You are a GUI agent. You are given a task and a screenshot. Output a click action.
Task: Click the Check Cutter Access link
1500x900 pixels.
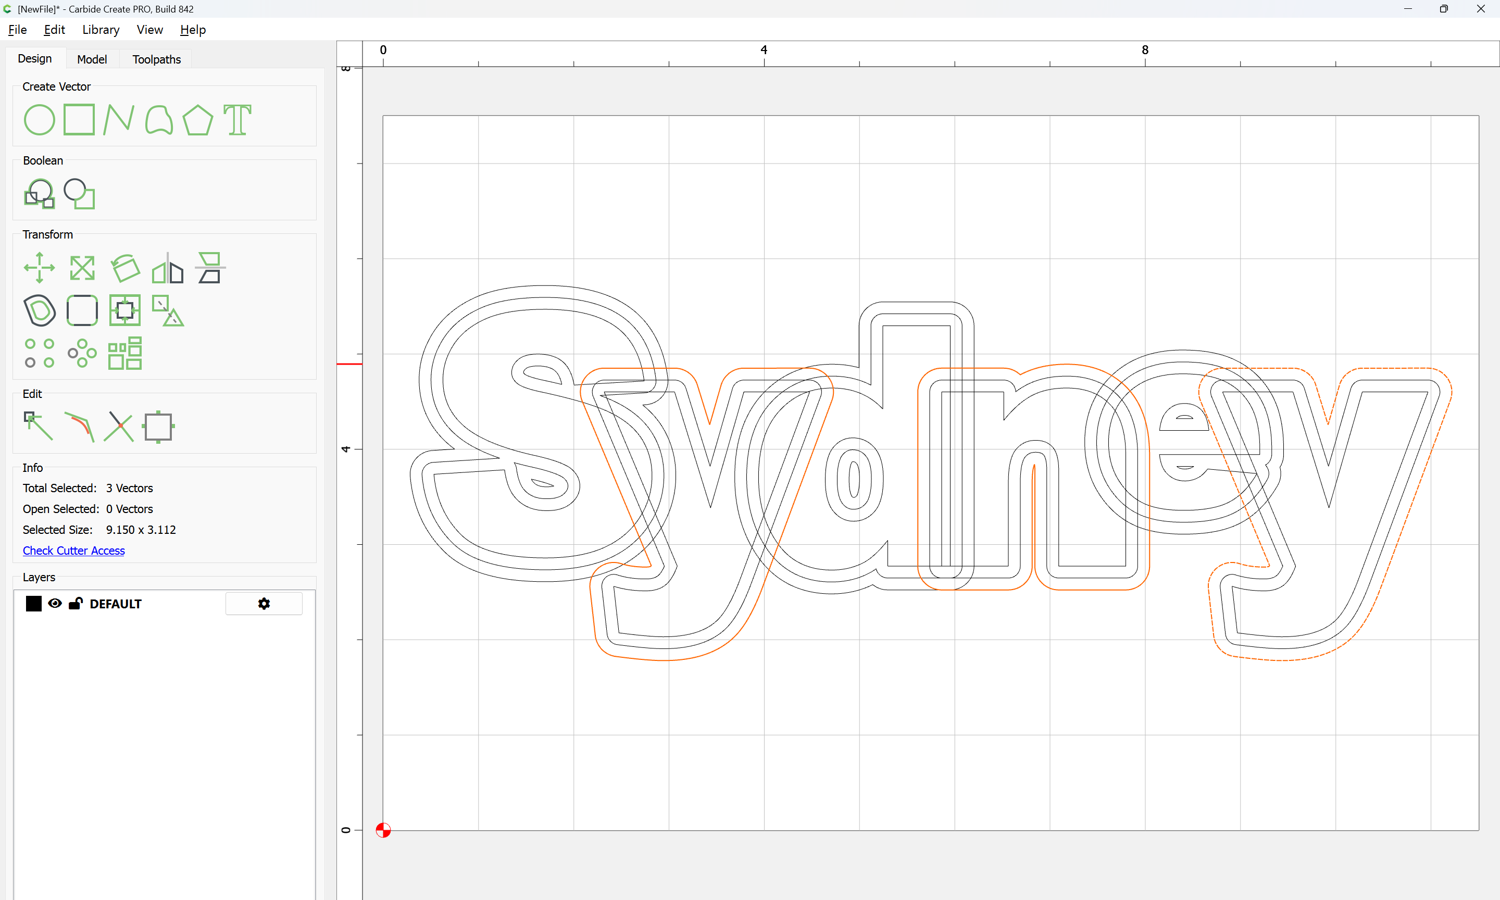[x=73, y=551]
